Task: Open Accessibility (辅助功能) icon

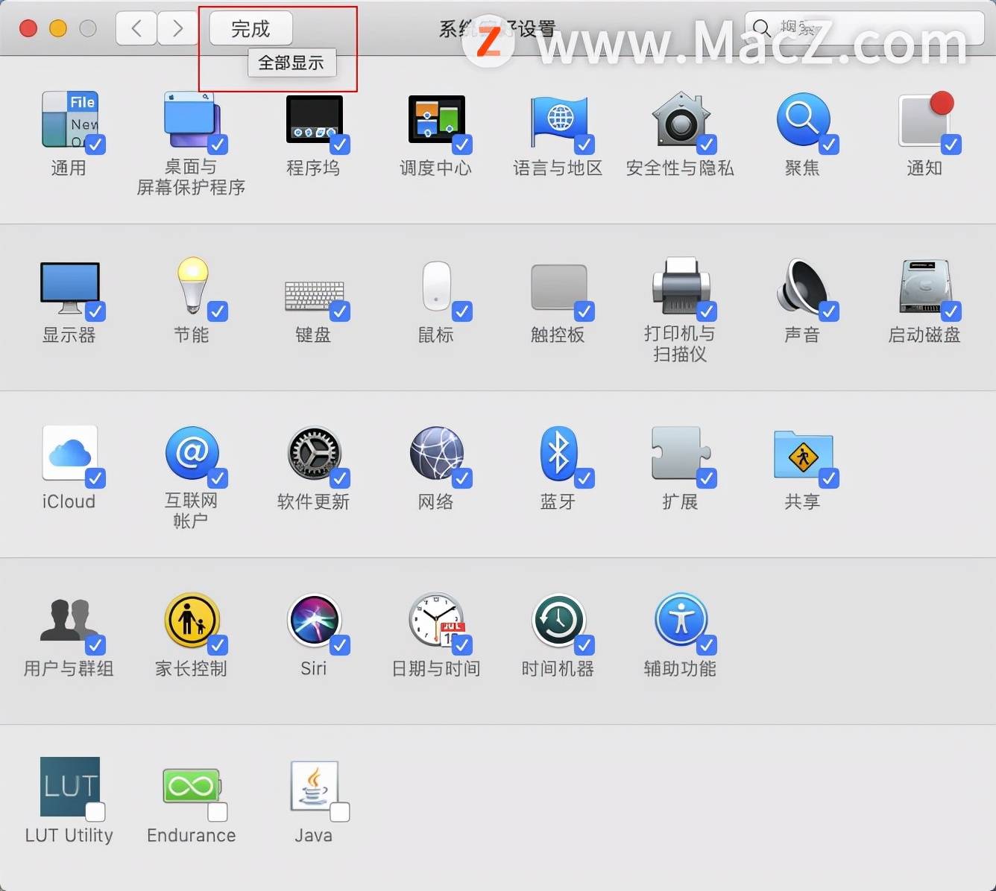Action: click(x=681, y=620)
